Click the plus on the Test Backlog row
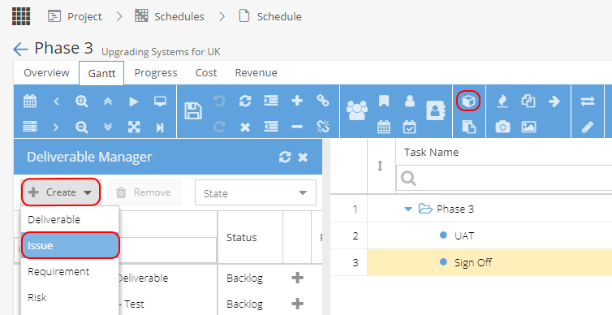Viewport: 612px width, 315px height. tap(297, 304)
